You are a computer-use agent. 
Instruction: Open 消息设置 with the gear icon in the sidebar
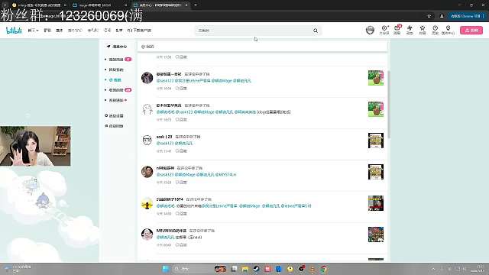click(x=114, y=115)
